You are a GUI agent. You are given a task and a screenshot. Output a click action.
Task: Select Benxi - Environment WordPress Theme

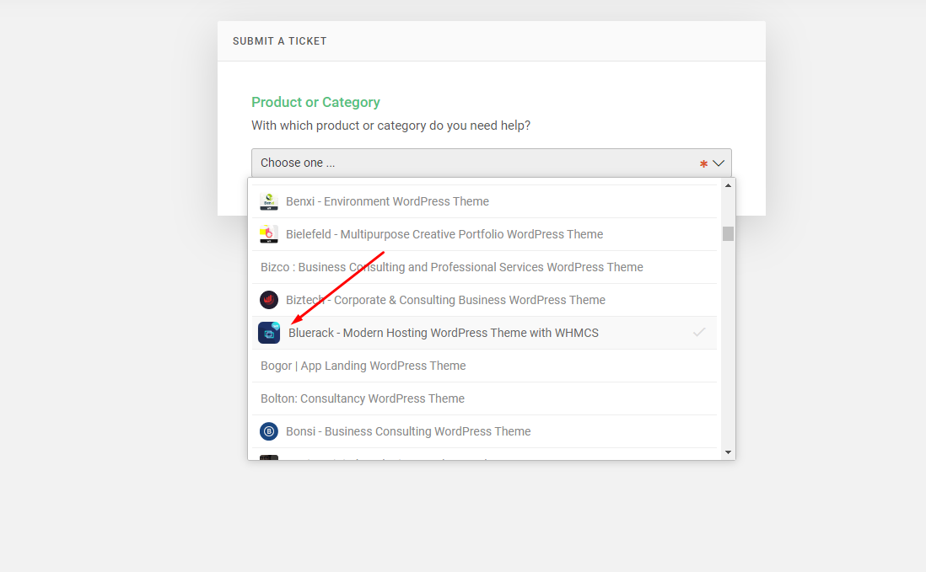point(484,201)
